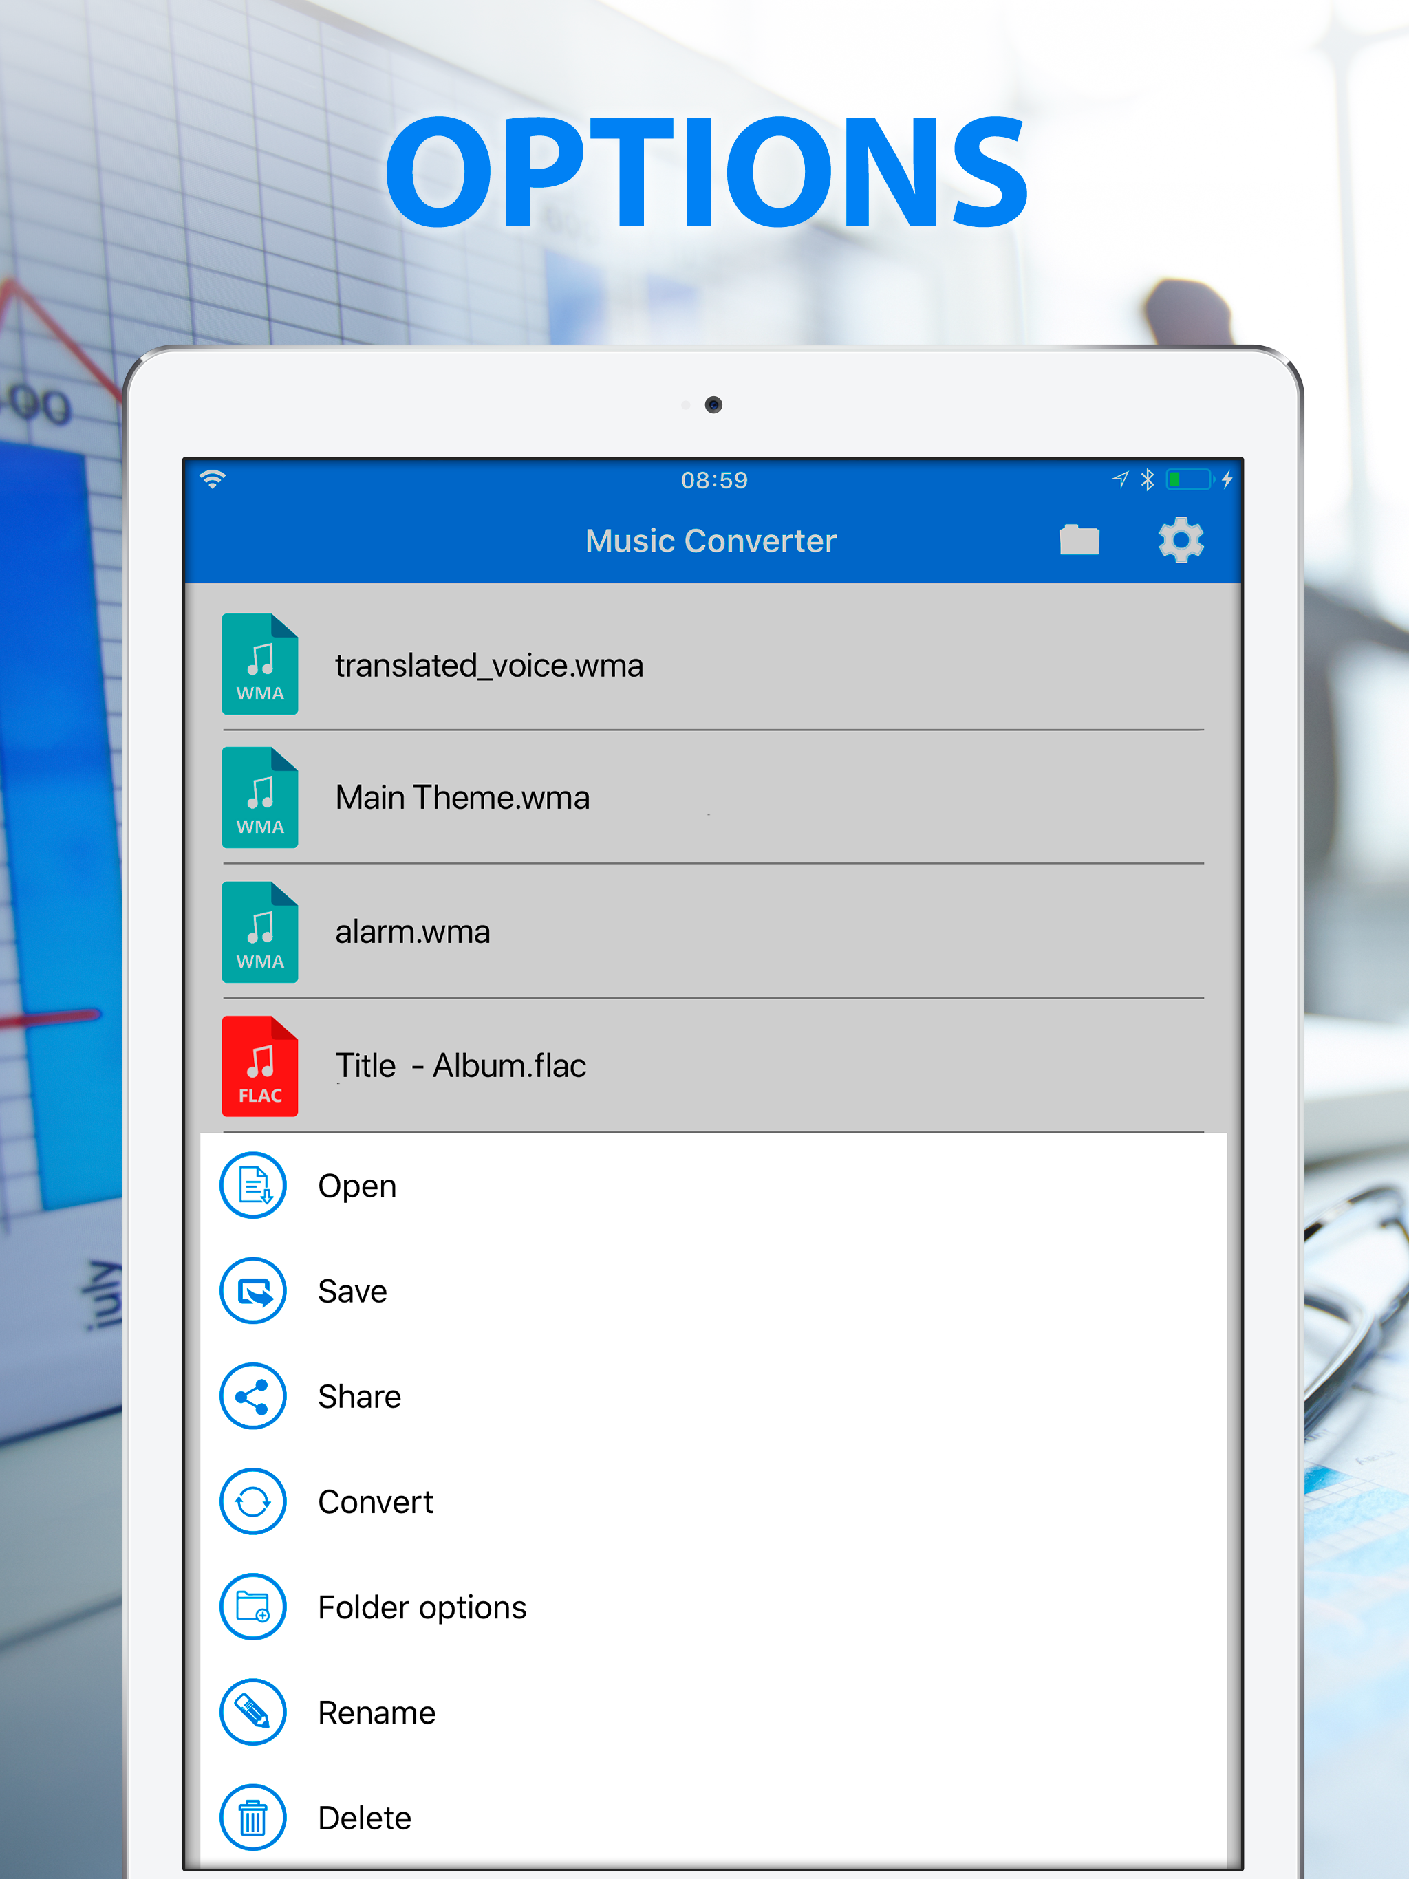Tap the Share nodes icon

point(253,1395)
